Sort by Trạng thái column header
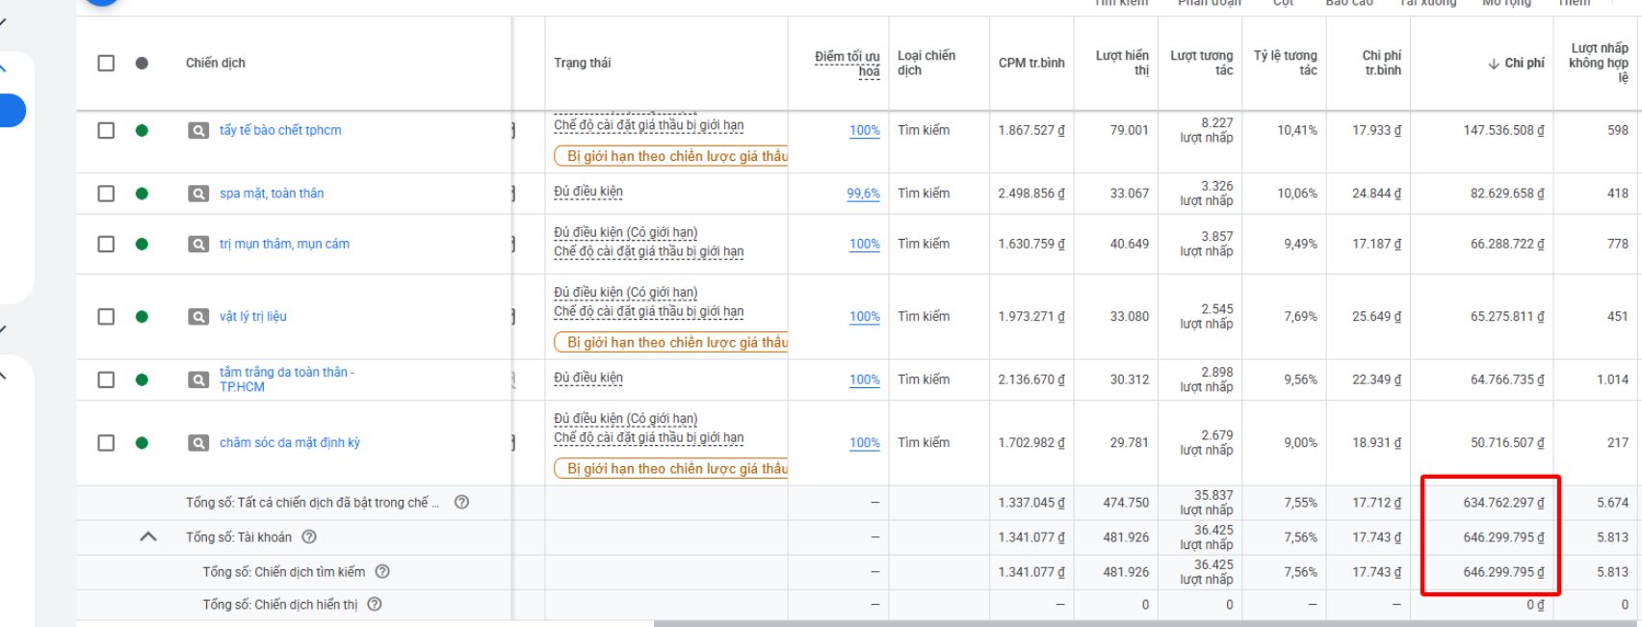 [x=582, y=63]
